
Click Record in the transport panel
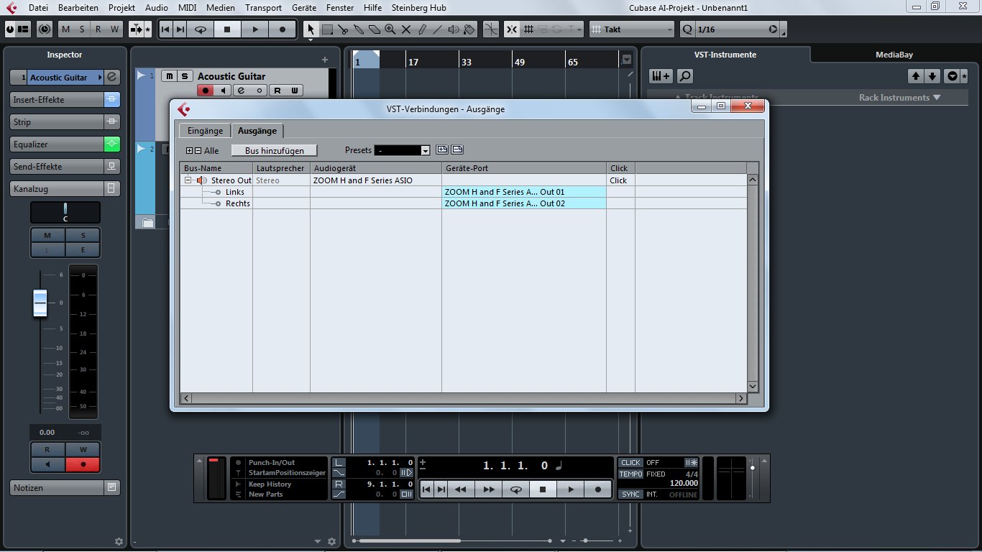pyautogui.click(x=597, y=489)
